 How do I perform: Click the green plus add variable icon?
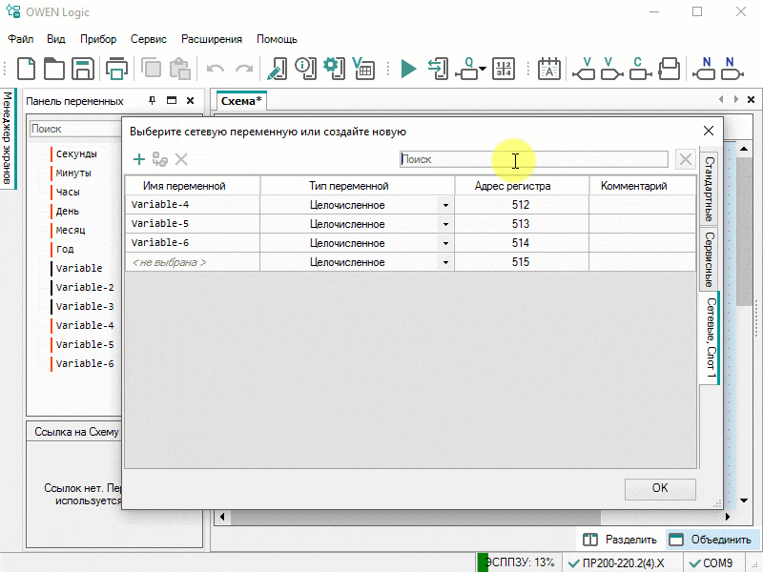[x=139, y=160]
